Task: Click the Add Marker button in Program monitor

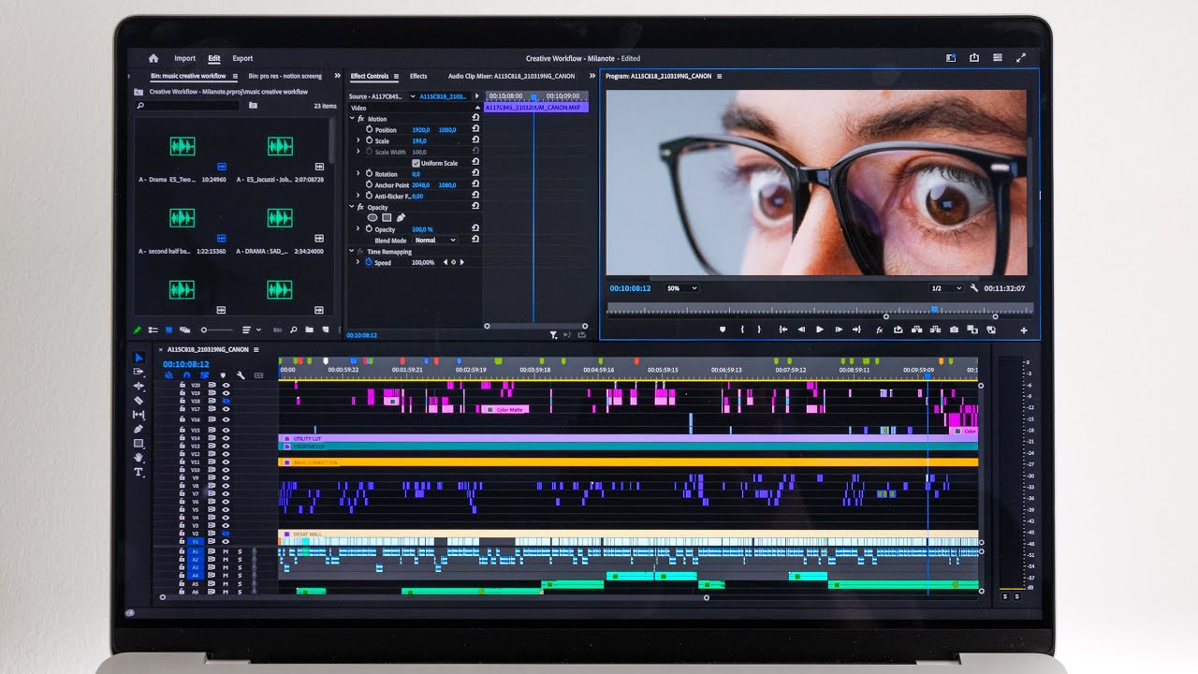Action: pyautogui.click(x=723, y=330)
